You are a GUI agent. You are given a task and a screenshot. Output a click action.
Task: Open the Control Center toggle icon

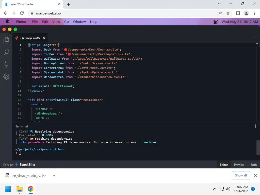click(215, 22)
